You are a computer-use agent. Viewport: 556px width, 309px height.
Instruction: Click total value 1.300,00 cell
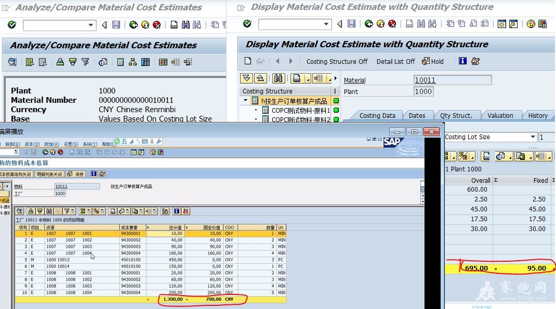173,299
